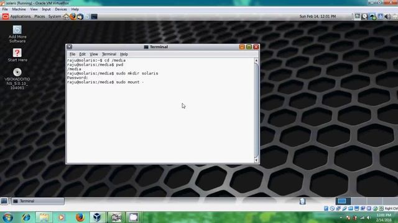The image size is (398, 223).
Task: Click the terminal vertical scrollbar track
Action: pyautogui.click(x=256, y=110)
